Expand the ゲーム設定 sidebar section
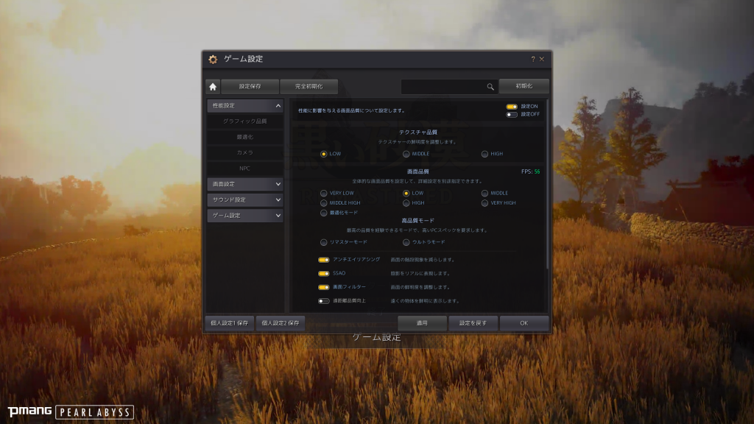This screenshot has width=754, height=424. coord(244,216)
